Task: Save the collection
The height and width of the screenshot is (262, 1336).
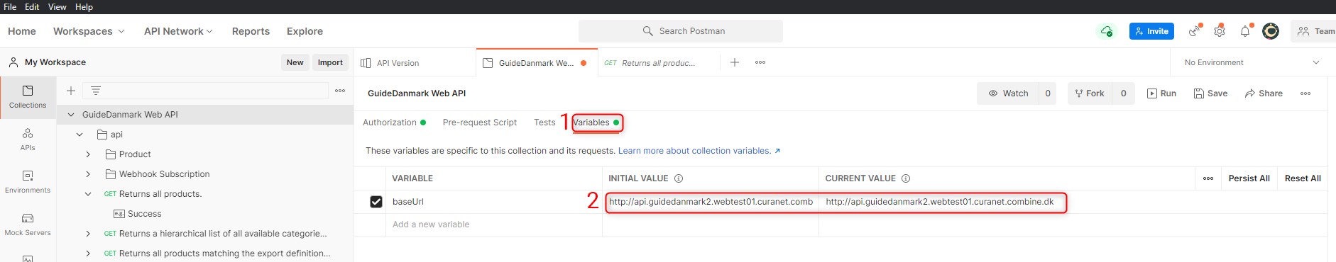Action: click(1210, 93)
